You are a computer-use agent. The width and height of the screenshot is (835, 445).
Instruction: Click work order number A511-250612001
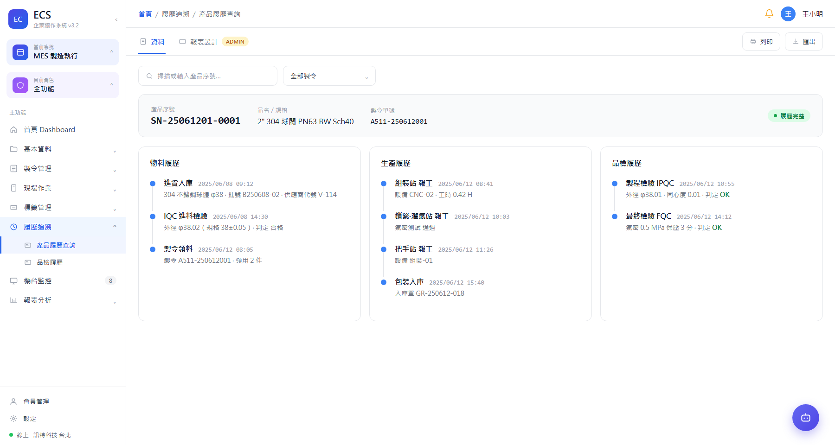pos(399,121)
